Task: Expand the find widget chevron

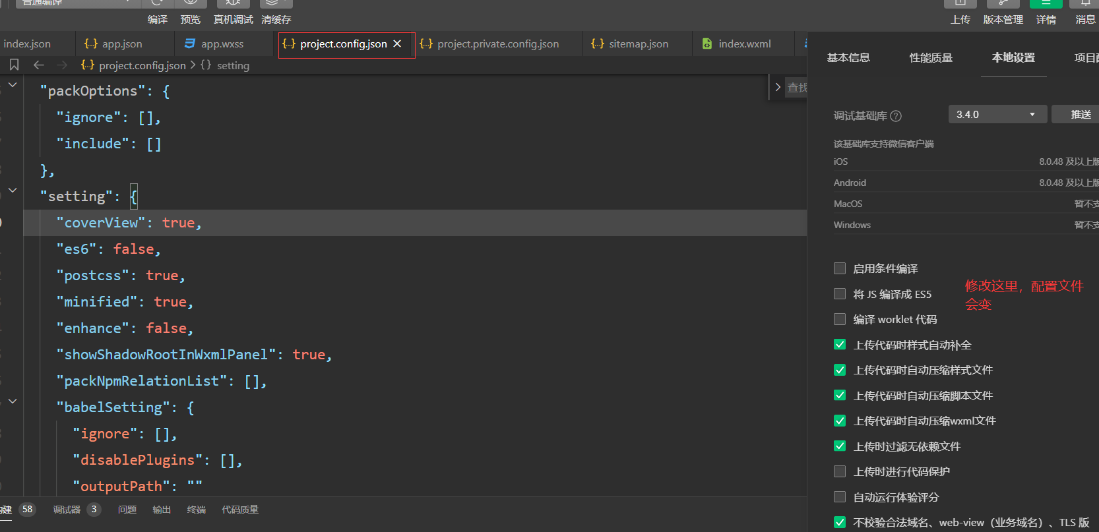Action: [778, 87]
